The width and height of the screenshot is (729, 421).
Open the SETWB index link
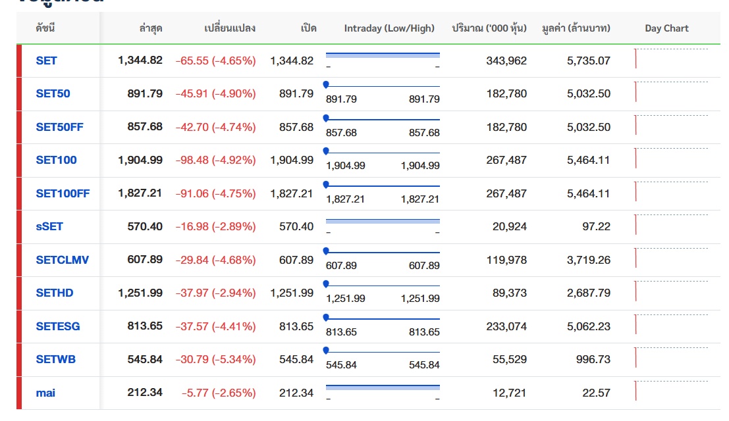tap(55, 359)
